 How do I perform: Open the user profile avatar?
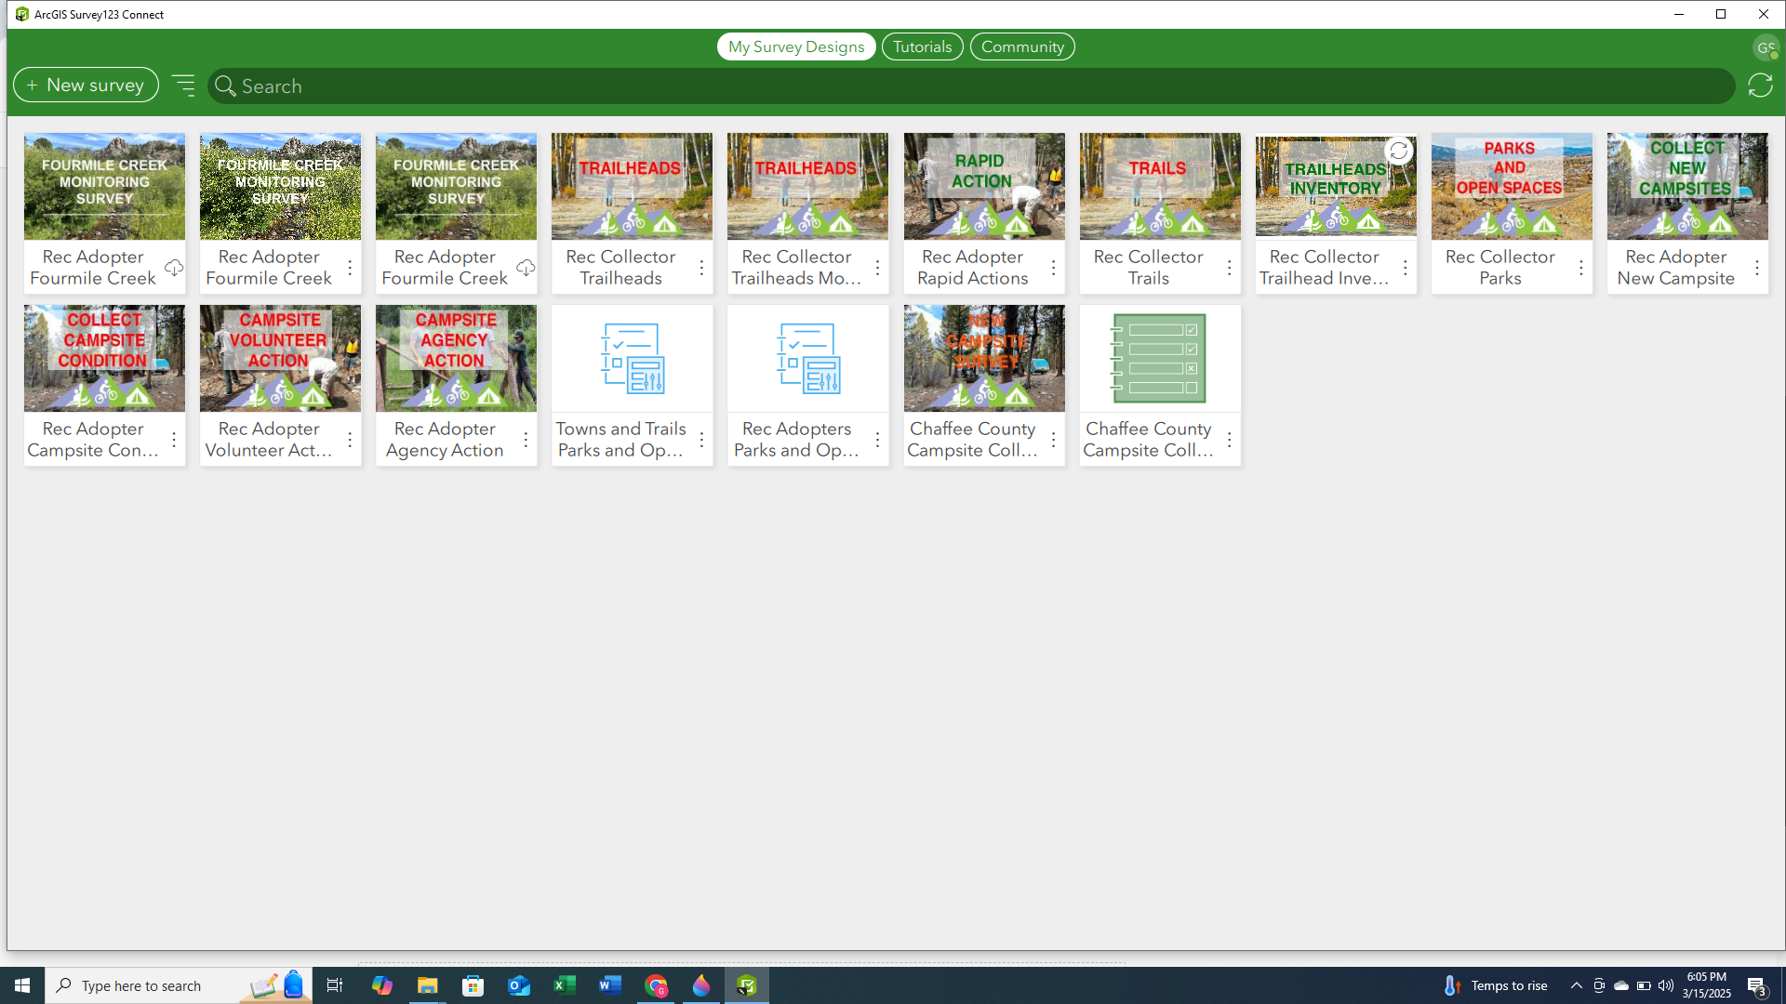1766,47
